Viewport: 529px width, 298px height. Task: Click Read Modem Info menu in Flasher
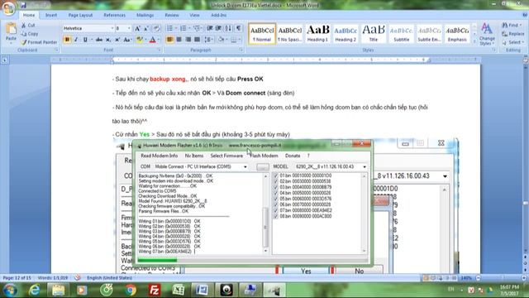[x=159, y=156]
